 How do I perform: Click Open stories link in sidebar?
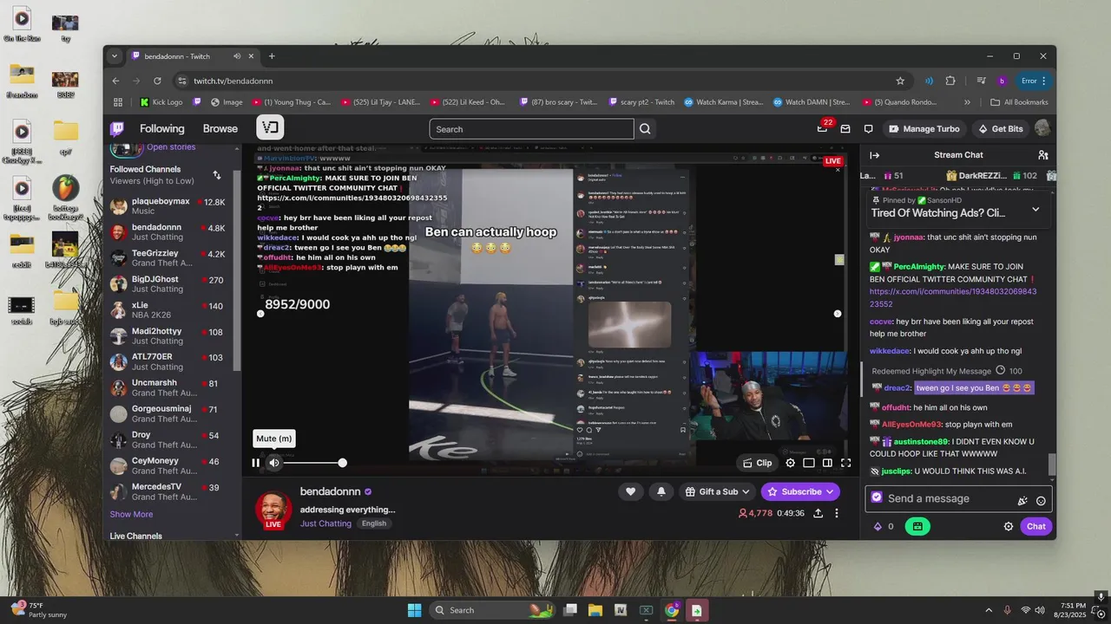171,147
